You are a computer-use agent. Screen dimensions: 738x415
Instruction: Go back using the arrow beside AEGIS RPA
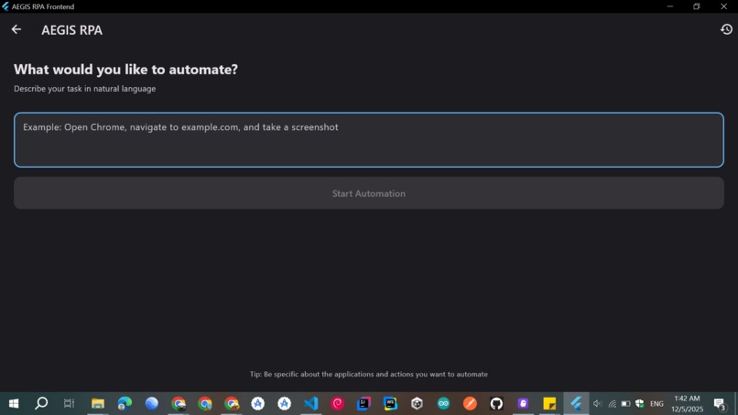tap(16, 29)
